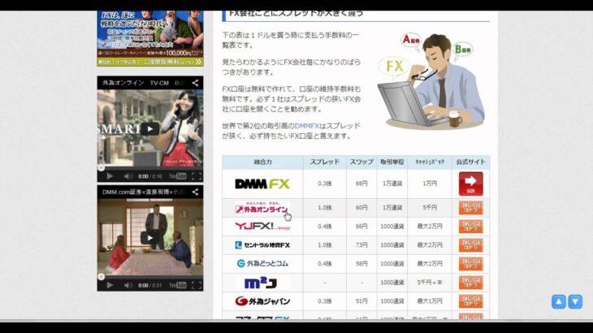This screenshot has height=333, width=593.
Task: Click the 外為ジャパン logo
Action: pyautogui.click(x=262, y=301)
